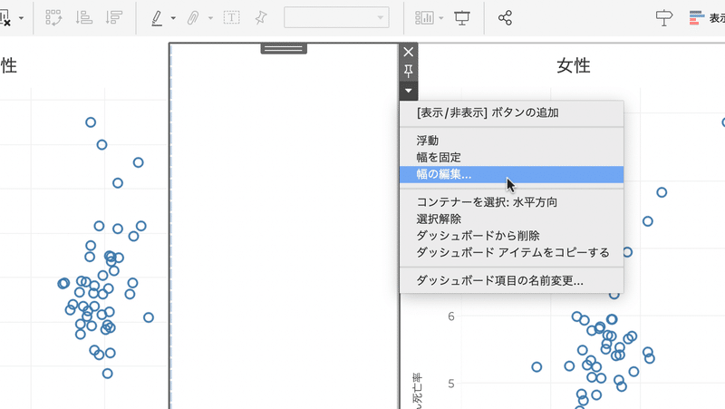Click the show/hide cards icon
Screen dimensions: 725x409
(424, 18)
